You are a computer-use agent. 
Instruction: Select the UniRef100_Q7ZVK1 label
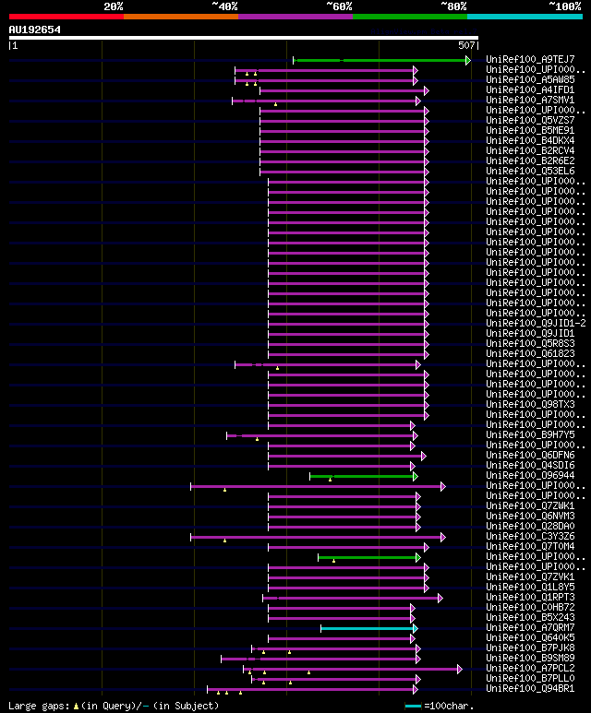click(x=530, y=577)
